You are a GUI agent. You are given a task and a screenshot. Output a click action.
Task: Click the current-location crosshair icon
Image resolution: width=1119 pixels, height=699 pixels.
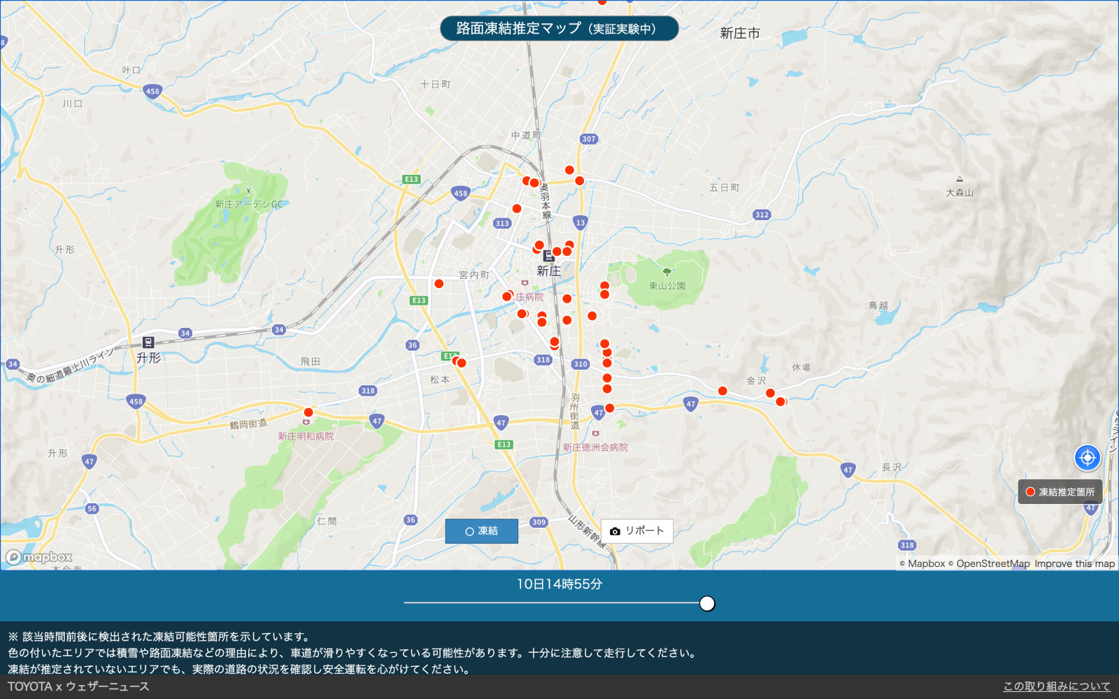click(x=1087, y=458)
